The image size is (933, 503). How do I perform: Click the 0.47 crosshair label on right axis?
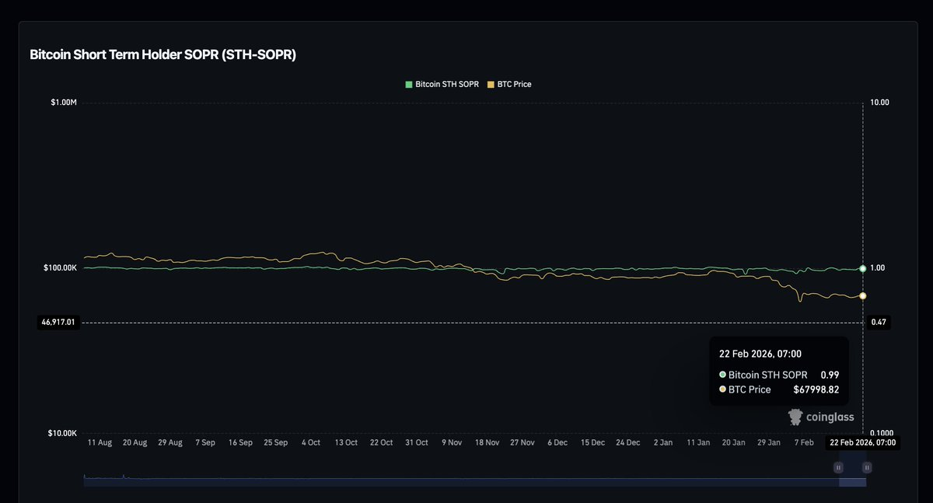pyautogui.click(x=879, y=322)
